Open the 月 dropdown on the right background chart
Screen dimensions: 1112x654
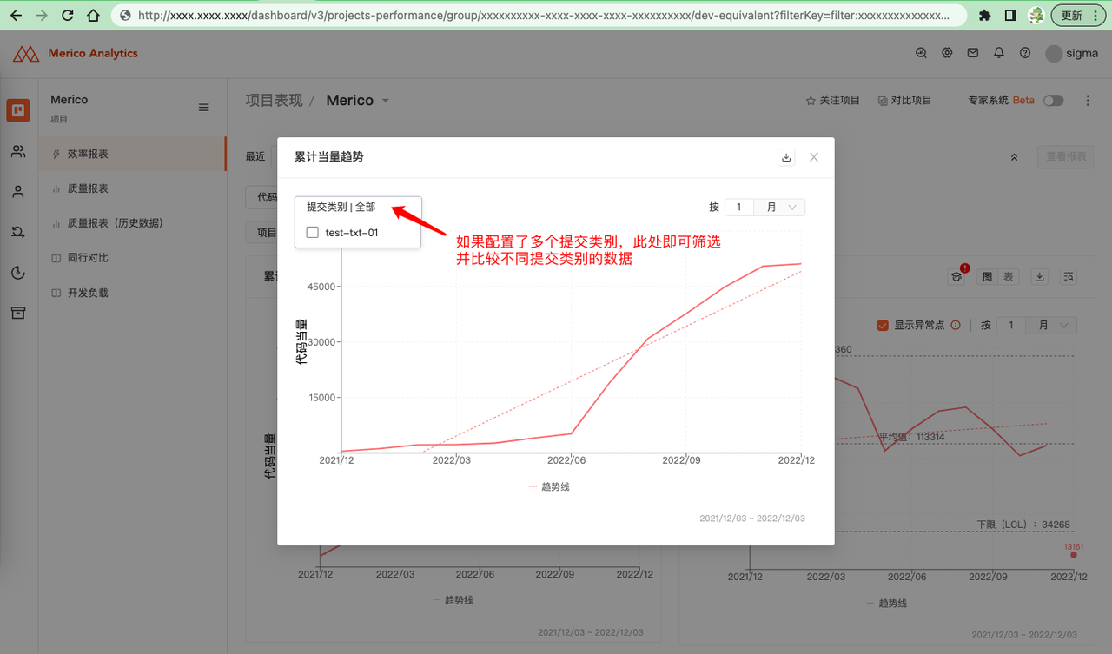point(1052,325)
